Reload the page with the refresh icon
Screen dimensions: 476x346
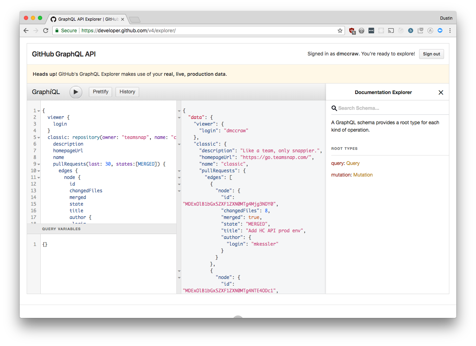(46, 31)
